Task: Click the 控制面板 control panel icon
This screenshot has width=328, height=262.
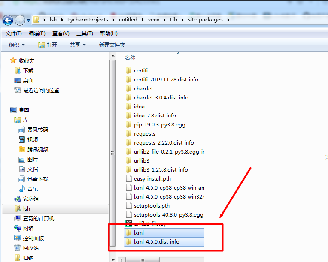Action: pos(18,238)
